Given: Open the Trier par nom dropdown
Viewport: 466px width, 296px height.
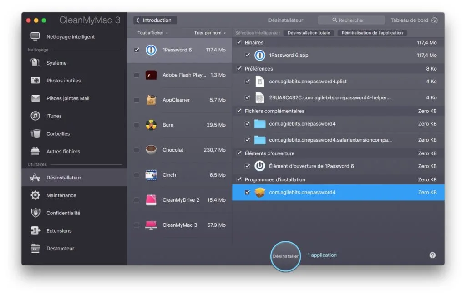Looking at the screenshot, I should 210,33.
